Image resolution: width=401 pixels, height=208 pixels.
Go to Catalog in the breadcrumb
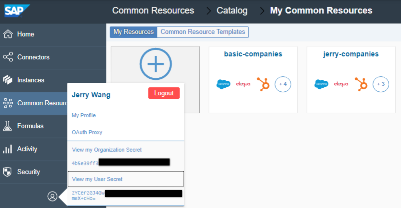[x=232, y=11]
